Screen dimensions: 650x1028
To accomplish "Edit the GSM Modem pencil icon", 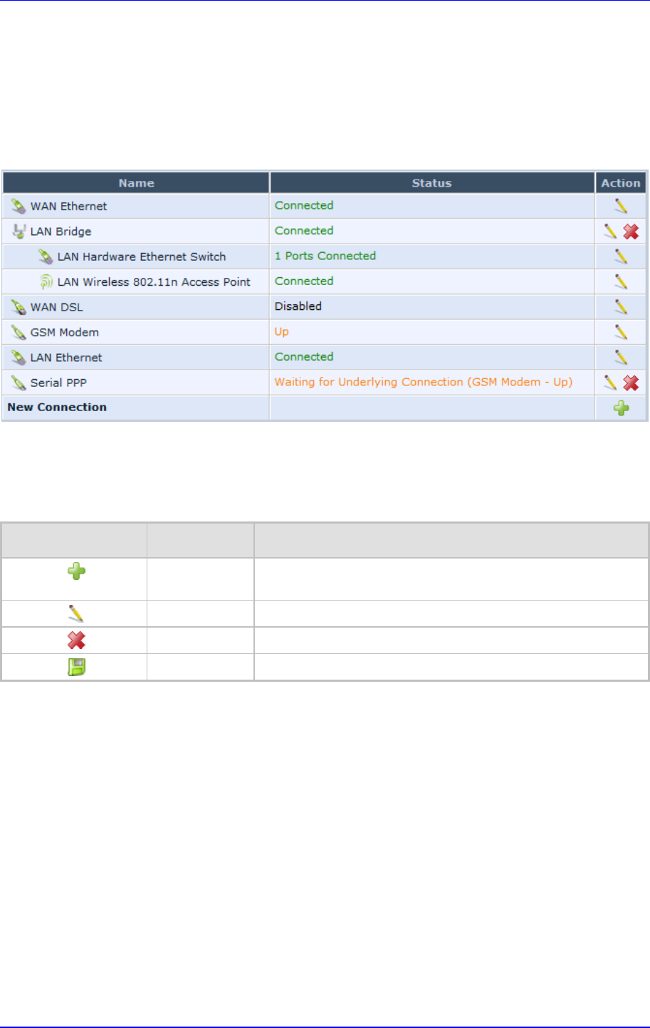I will point(621,332).
